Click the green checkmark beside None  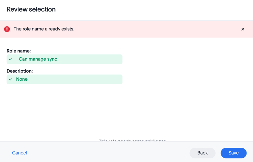[11, 79]
